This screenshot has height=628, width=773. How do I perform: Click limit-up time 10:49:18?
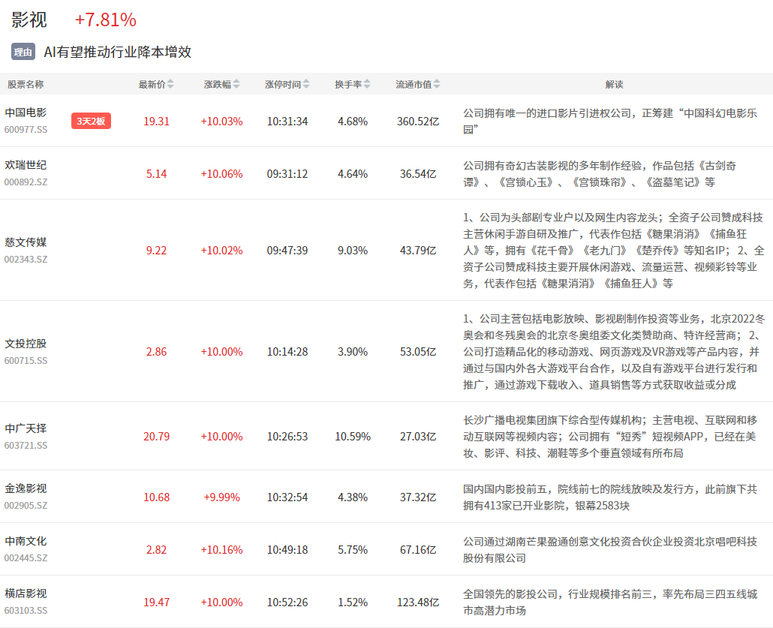287,550
